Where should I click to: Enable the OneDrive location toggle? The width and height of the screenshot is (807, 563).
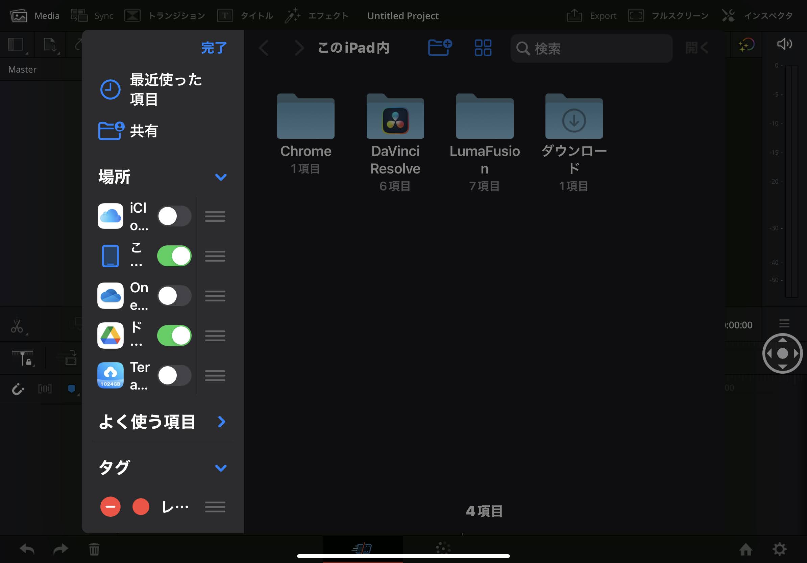[174, 296]
